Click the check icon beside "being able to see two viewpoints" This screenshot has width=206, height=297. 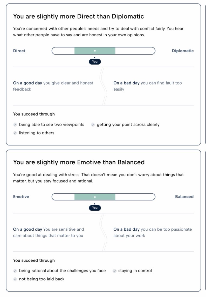point(15,125)
